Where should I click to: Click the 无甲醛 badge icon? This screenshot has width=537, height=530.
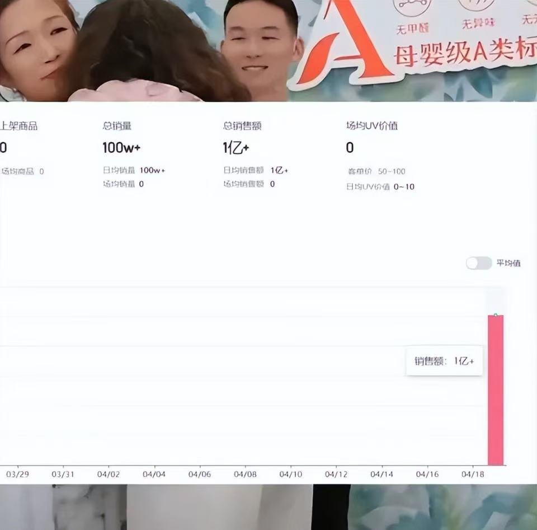[x=411, y=7]
